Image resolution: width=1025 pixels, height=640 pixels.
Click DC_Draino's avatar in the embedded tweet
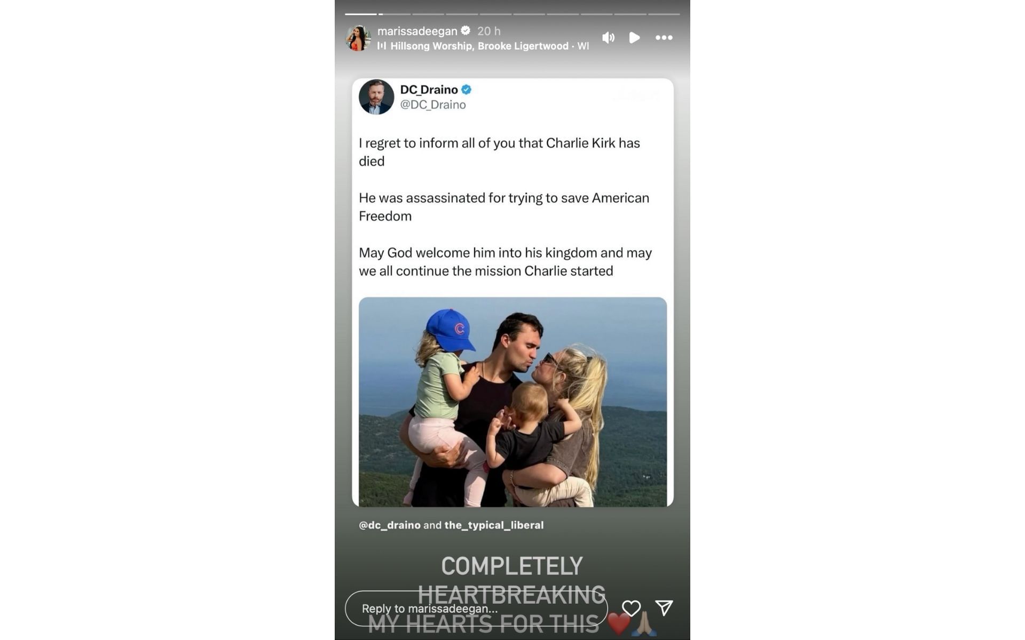coord(376,97)
